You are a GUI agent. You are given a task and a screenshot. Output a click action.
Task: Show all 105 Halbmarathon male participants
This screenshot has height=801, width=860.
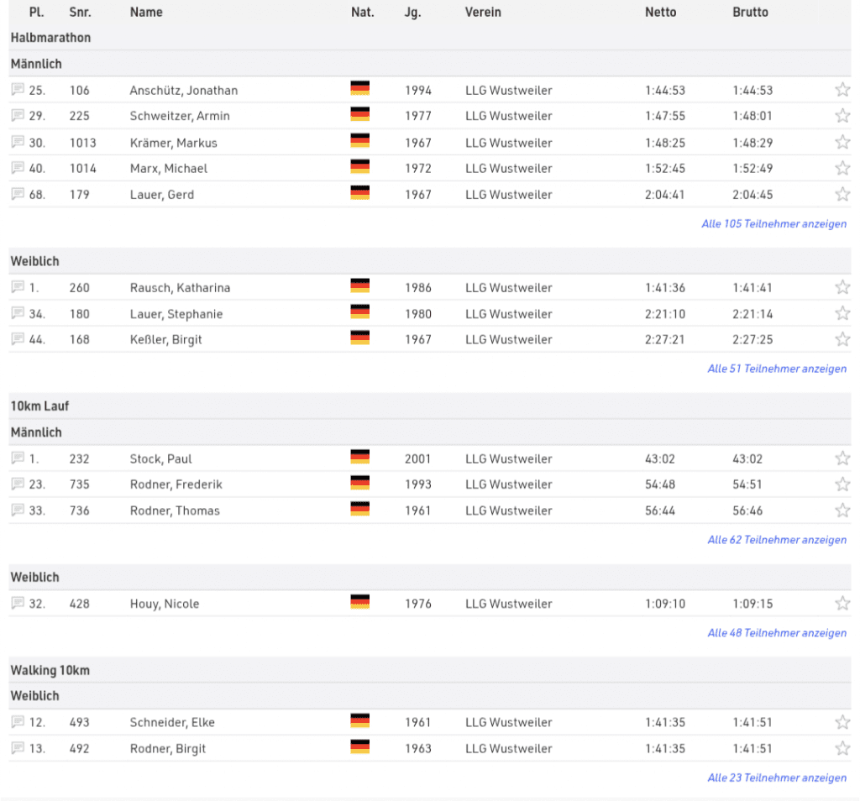click(773, 224)
